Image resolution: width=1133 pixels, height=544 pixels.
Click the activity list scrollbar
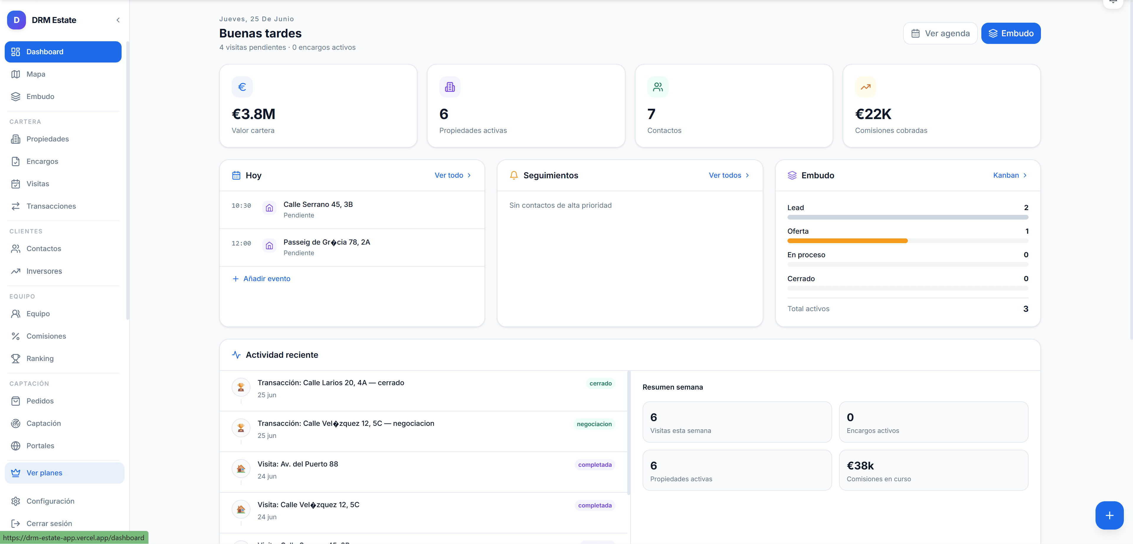[x=629, y=433]
